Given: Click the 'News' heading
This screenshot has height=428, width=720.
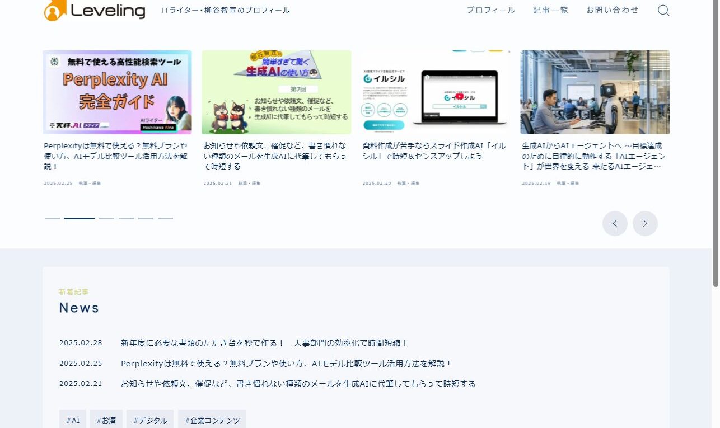Looking at the screenshot, I should (79, 308).
